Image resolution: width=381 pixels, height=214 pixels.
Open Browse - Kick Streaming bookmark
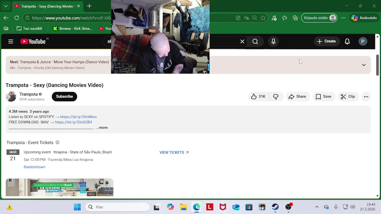coord(73,29)
